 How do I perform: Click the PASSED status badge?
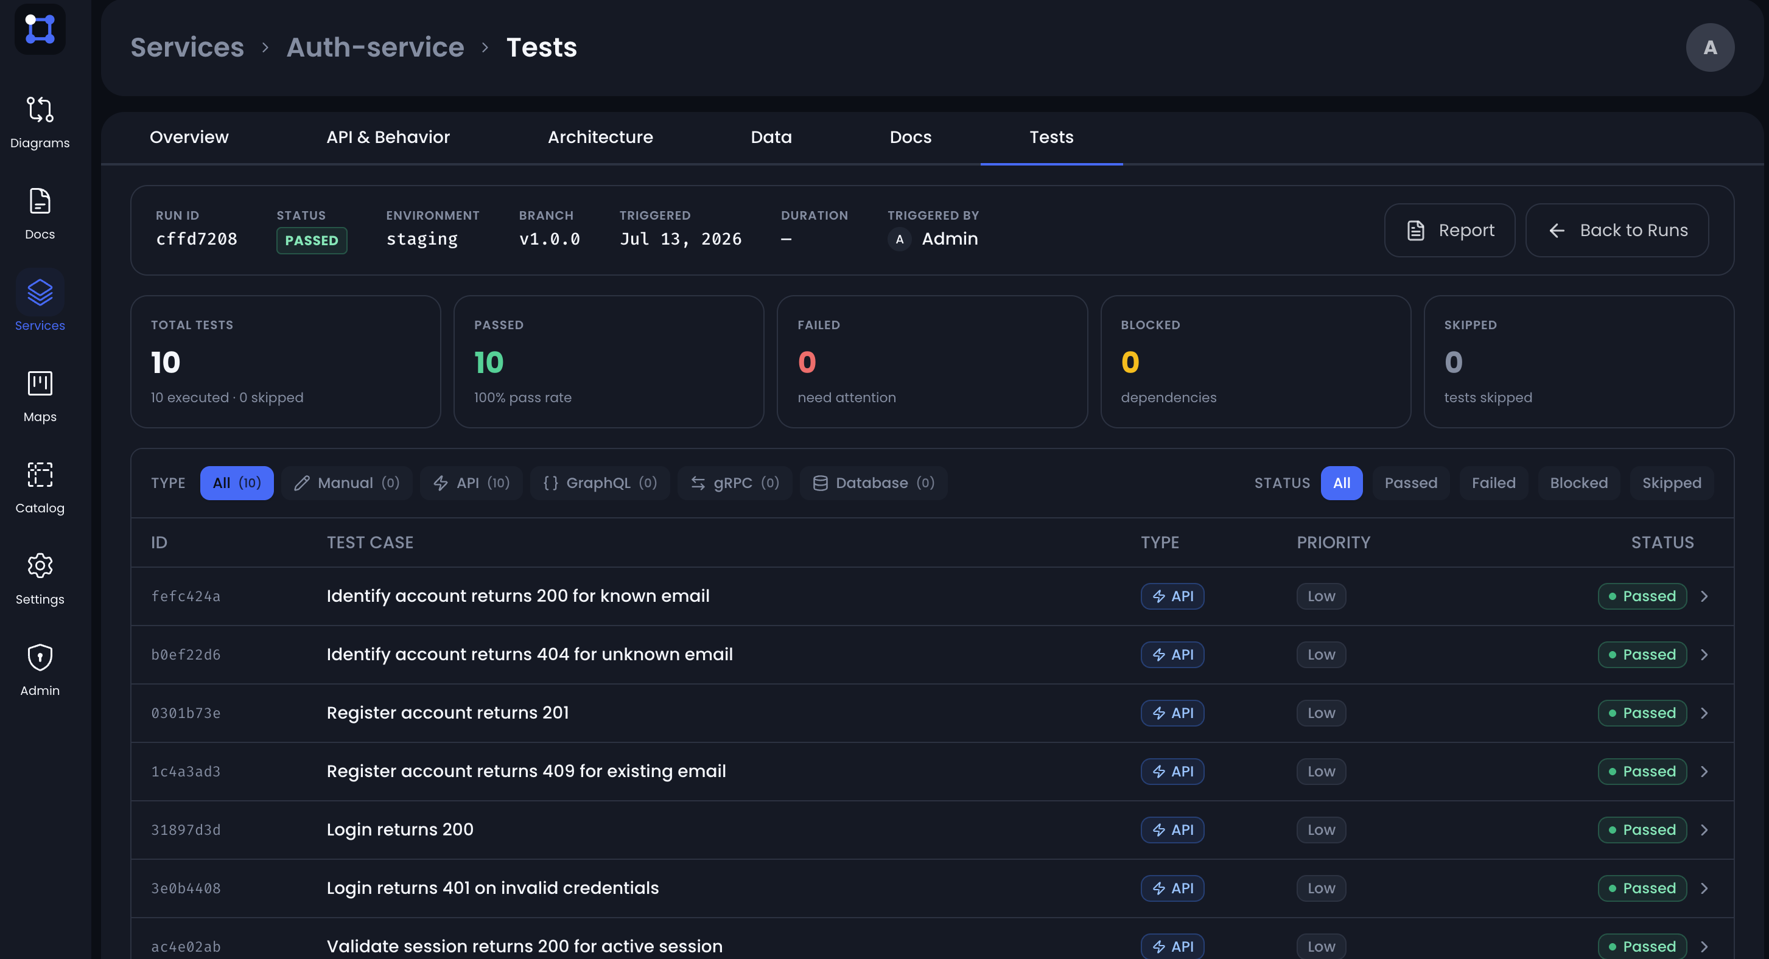[312, 240]
